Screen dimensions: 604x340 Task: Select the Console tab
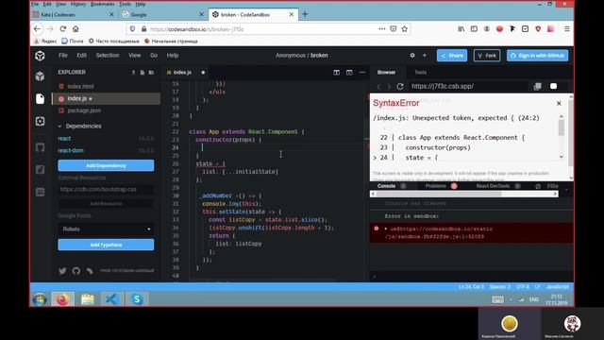click(x=386, y=186)
